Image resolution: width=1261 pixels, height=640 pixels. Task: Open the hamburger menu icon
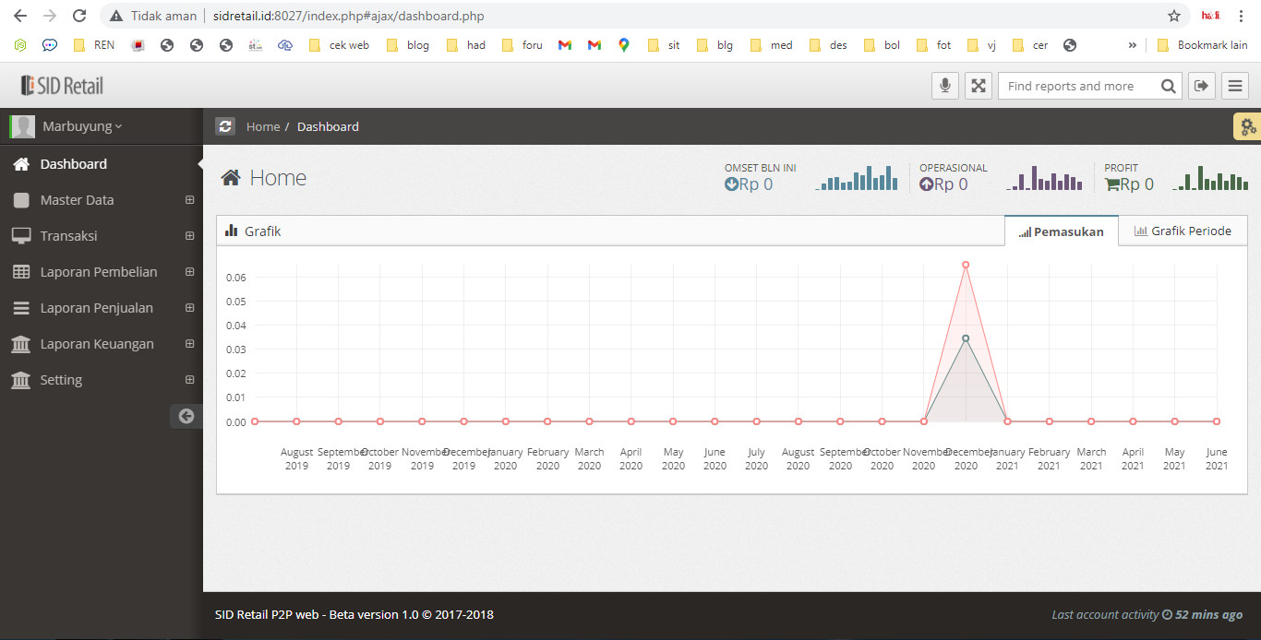[1234, 86]
